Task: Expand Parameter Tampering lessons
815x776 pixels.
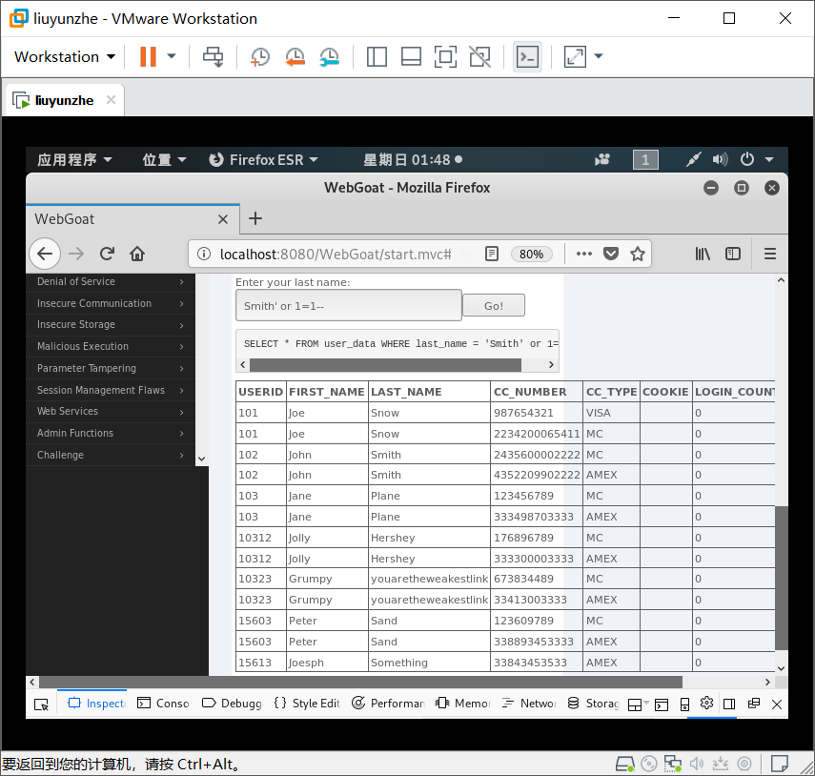Action: click(111, 368)
